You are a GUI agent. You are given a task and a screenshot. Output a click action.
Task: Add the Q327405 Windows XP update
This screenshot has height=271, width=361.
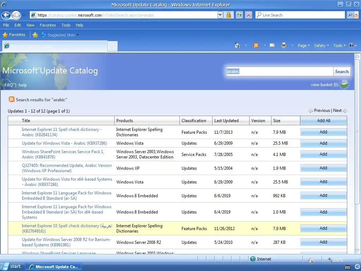tap(323, 168)
